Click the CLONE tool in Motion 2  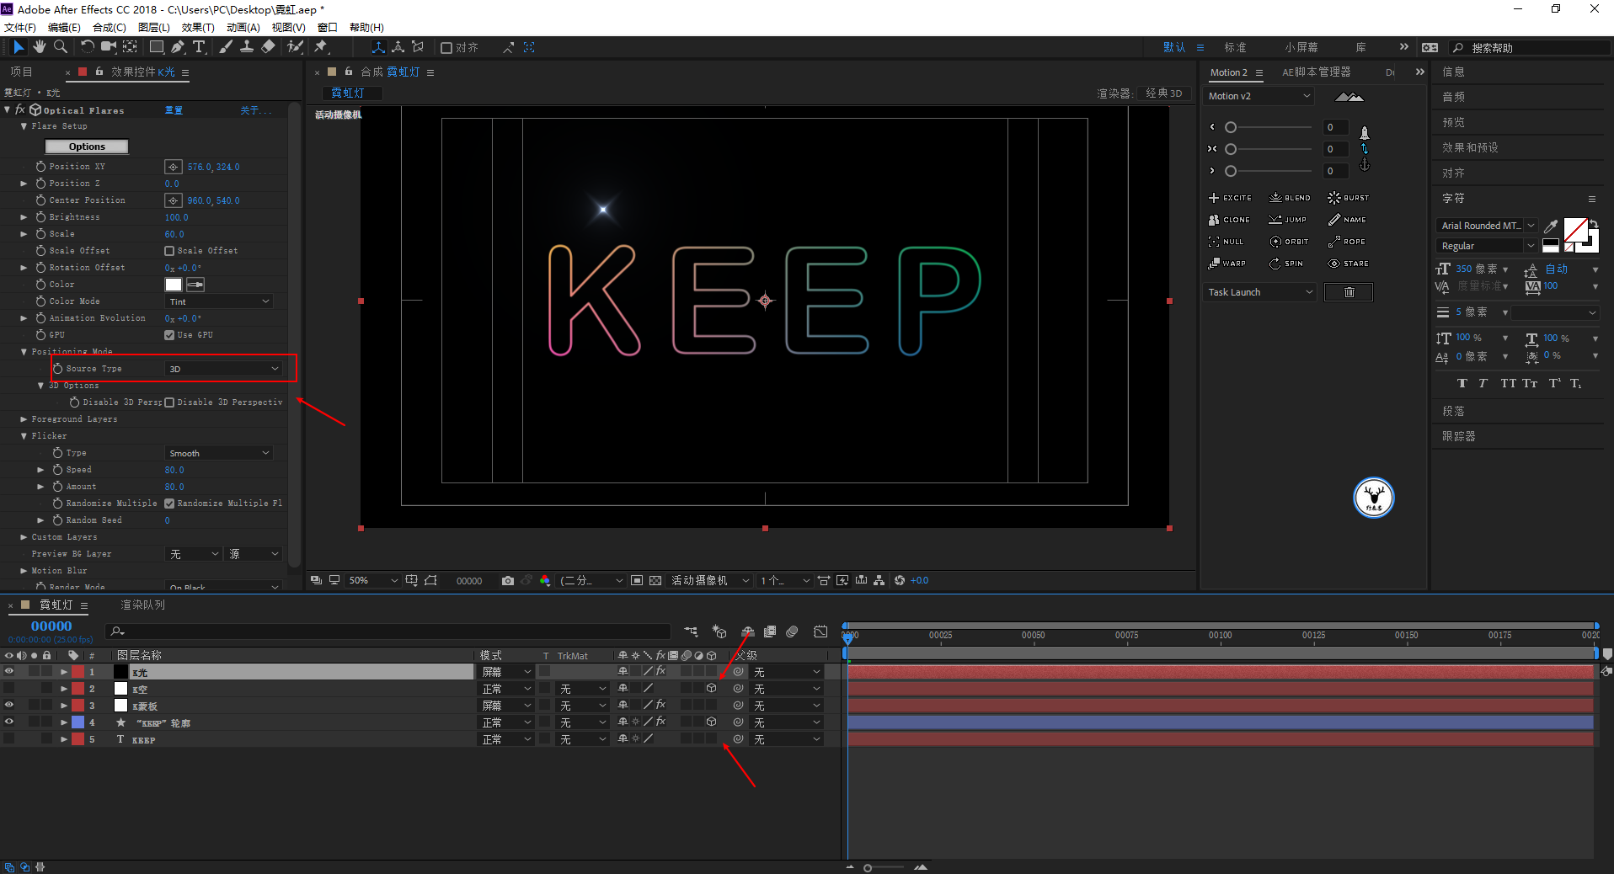[1229, 220]
